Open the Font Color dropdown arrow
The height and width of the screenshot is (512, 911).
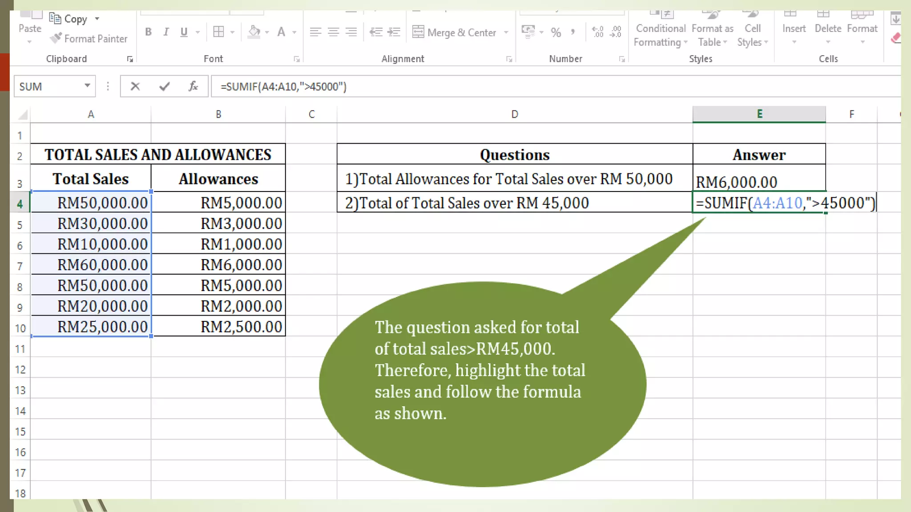[x=294, y=32]
